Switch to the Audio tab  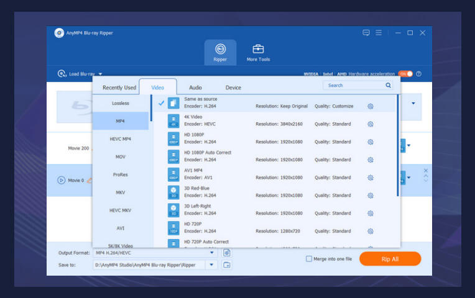(195, 88)
